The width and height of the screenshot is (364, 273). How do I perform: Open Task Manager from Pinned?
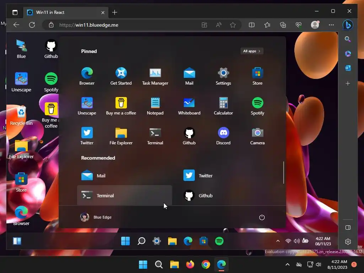point(155,76)
